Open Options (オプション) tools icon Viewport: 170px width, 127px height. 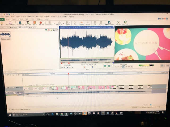point(118,22)
